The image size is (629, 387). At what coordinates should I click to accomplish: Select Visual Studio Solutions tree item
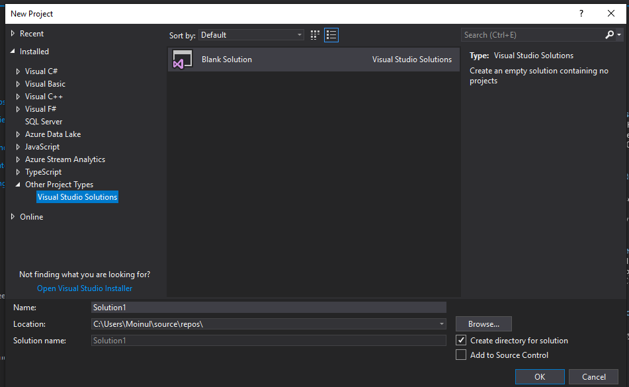tap(77, 197)
